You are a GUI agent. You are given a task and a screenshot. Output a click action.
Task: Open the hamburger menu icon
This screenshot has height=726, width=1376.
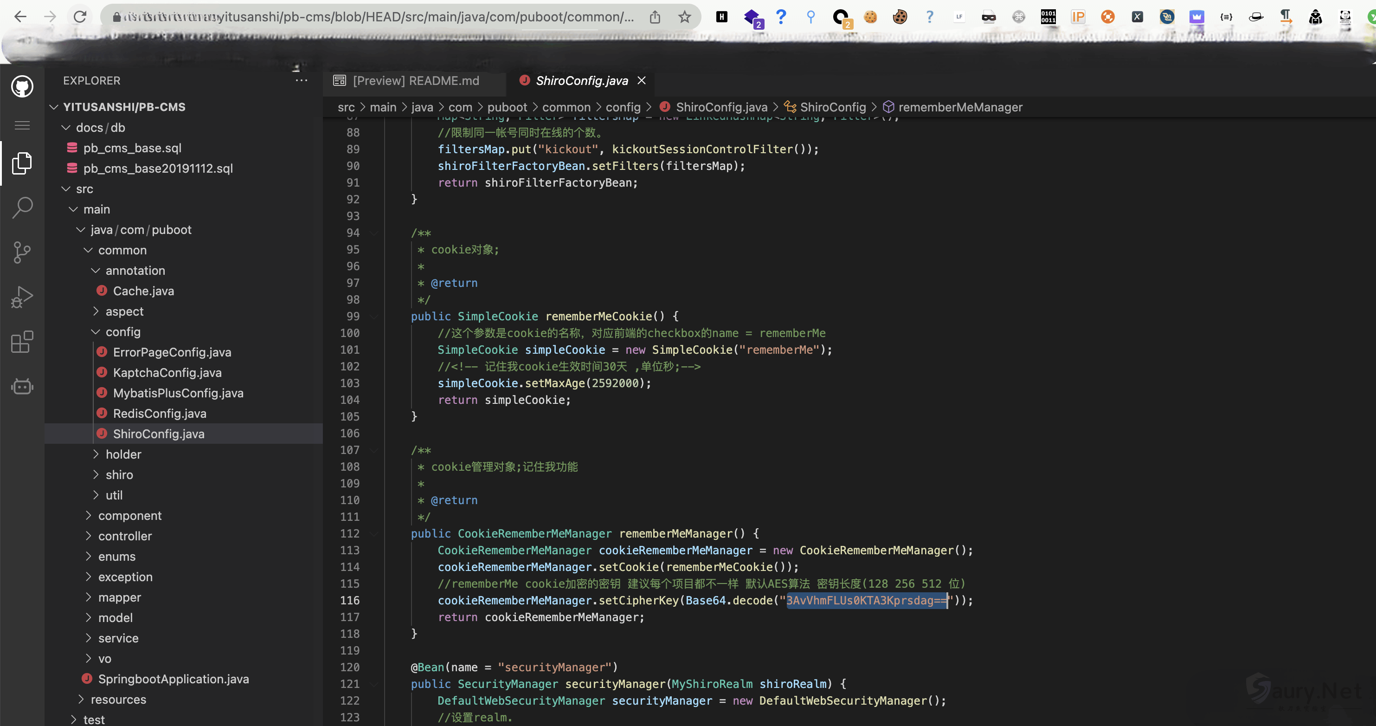22,126
